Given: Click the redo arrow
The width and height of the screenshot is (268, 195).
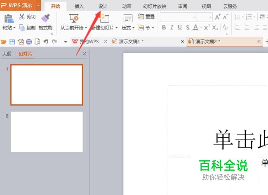Looking at the screenshot, I should (x=54, y=42).
